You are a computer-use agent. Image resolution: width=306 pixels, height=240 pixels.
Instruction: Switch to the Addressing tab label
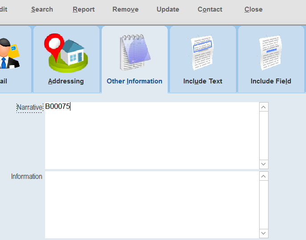[x=66, y=81]
